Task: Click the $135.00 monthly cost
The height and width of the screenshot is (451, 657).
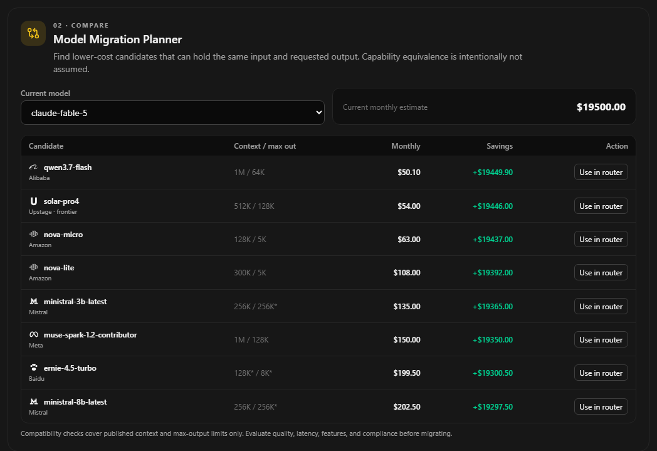Action: [407, 306]
